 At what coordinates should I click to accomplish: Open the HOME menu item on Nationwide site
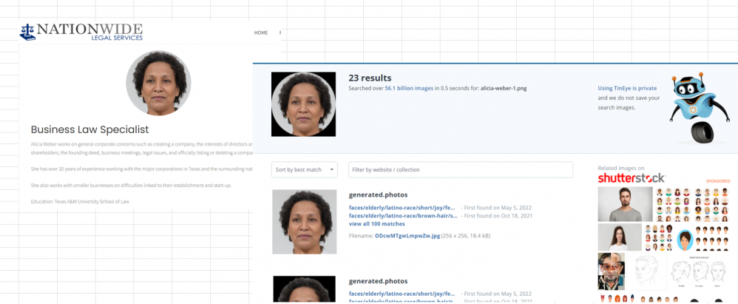(x=261, y=33)
